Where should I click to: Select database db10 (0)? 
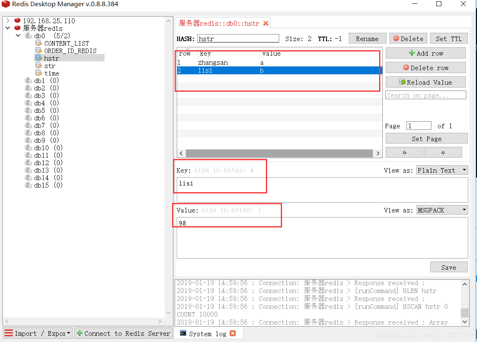click(x=48, y=148)
